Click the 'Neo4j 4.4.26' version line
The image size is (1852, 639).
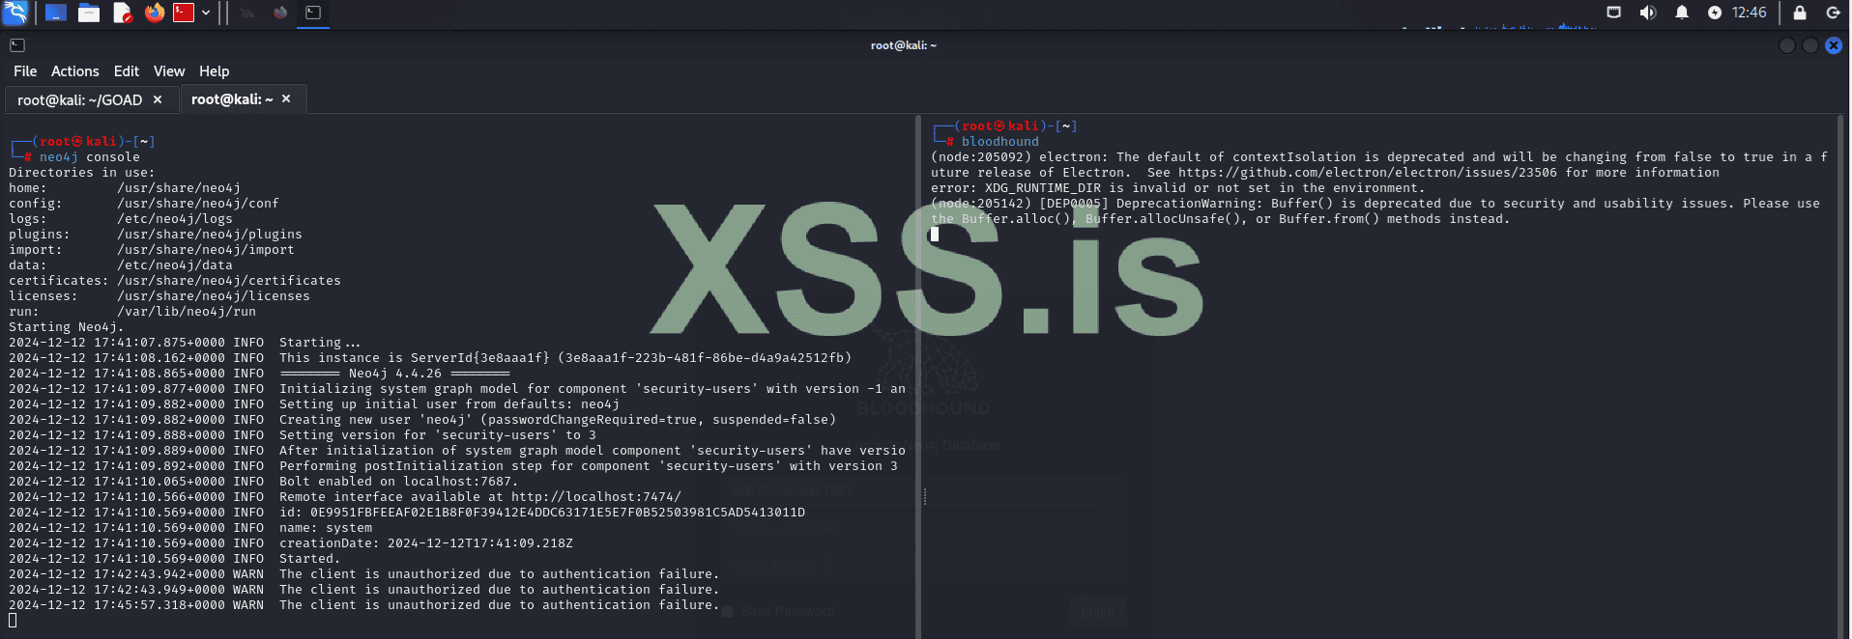tap(395, 374)
